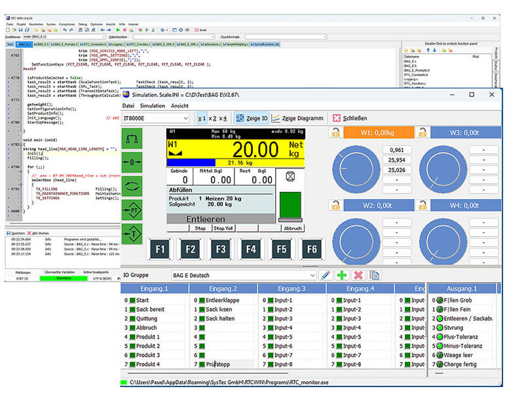Viewport: 524px width, 393px height.
Task: Toggle the lock icon beside W1: 0,00kg
Action: tap(335, 133)
